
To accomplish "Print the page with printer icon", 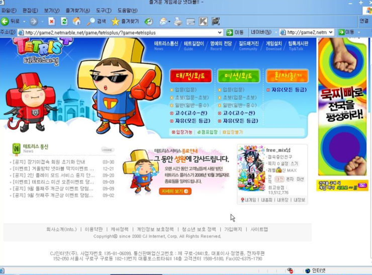I will (x=178, y=22).
